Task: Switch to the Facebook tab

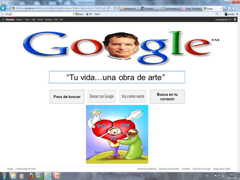Action: (x=150, y=8)
